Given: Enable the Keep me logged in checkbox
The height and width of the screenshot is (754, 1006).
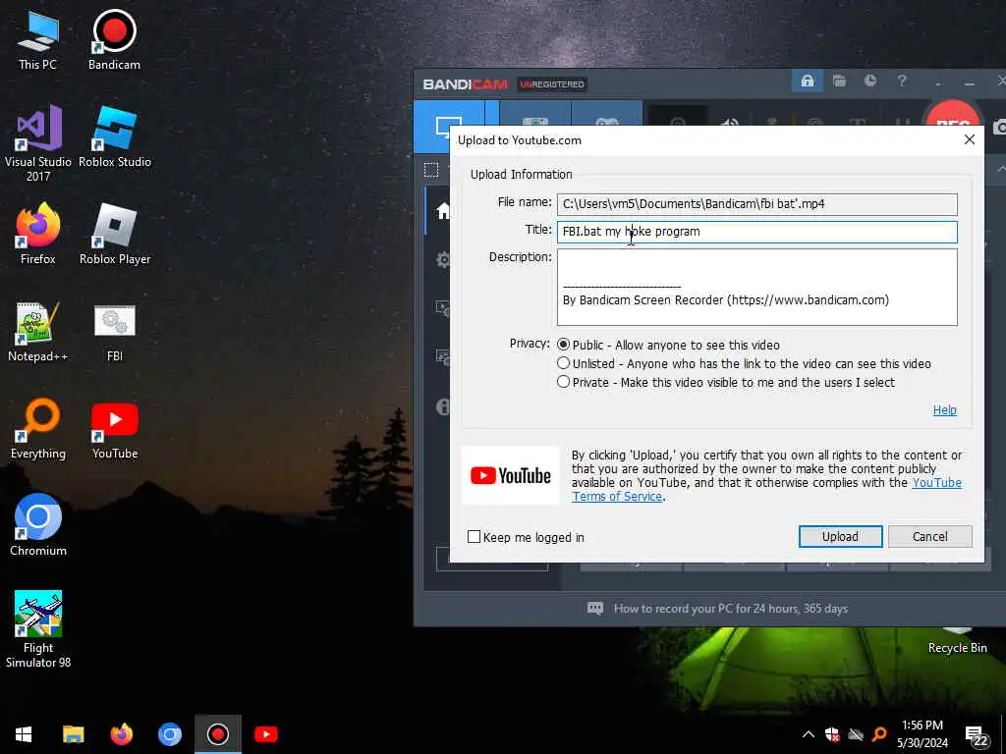Looking at the screenshot, I should click(475, 537).
